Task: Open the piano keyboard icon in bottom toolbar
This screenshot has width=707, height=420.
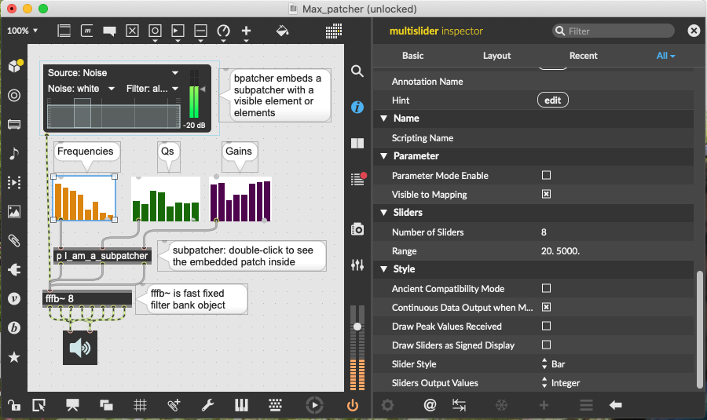Action: 243,405
